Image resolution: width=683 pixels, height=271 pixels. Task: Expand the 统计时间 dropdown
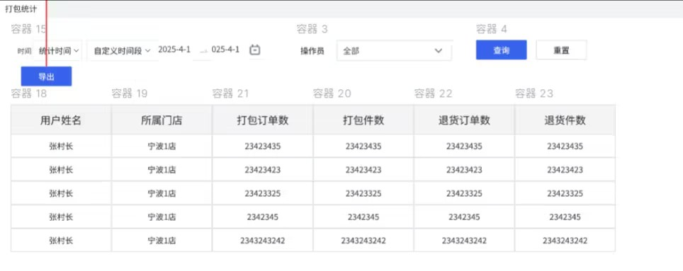click(x=58, y=51)
